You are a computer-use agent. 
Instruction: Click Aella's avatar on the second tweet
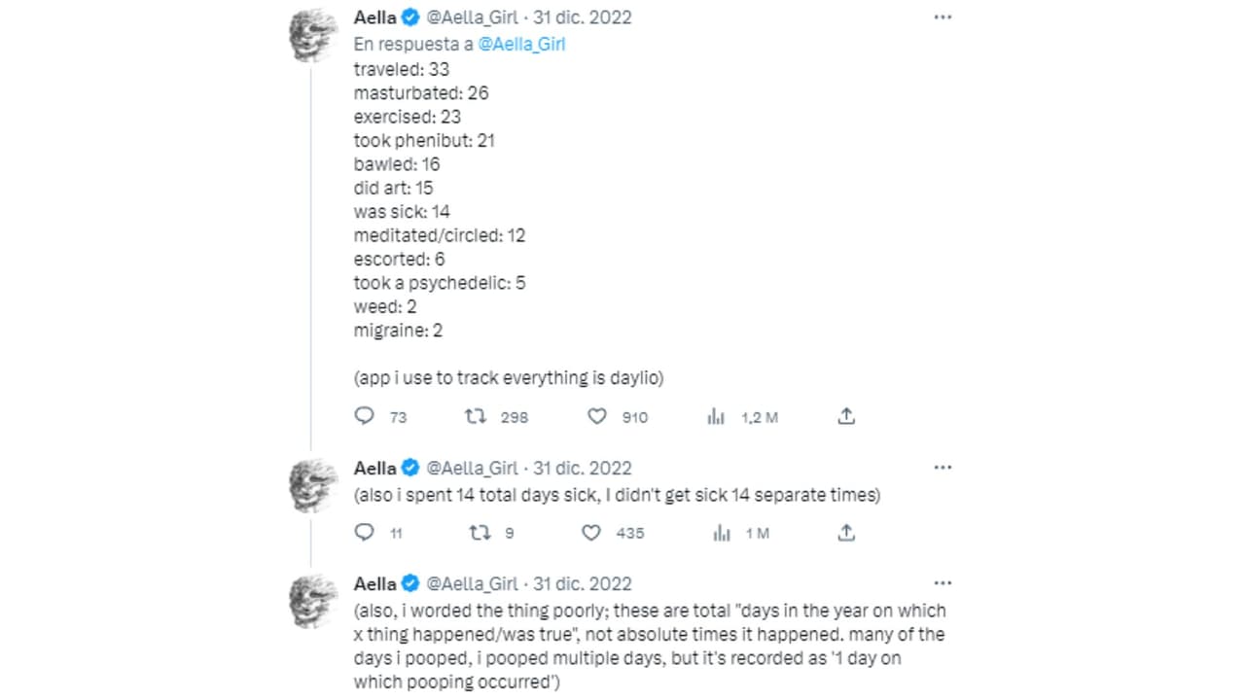pyautogui.click(x=314, y=485)
